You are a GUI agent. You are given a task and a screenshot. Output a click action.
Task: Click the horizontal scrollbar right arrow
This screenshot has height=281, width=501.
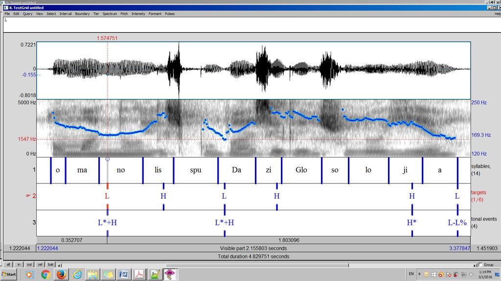[x=475, y=265]
